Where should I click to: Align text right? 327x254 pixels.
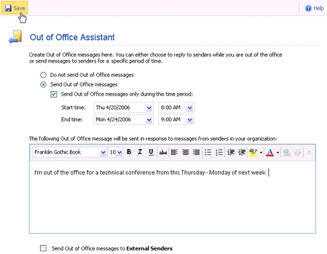pos(196,152)
